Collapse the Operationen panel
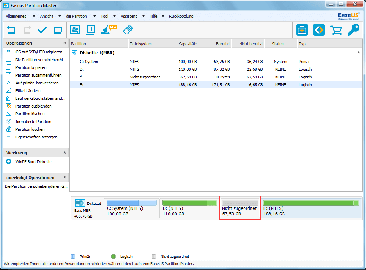The width and height of the screenshot is (366, 270). [65, 43]
